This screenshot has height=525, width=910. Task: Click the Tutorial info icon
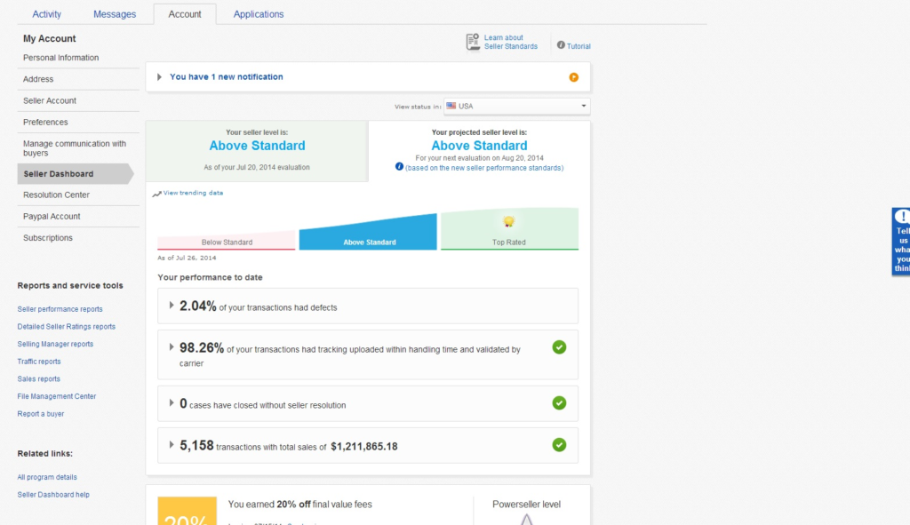(x=561, y=45)
